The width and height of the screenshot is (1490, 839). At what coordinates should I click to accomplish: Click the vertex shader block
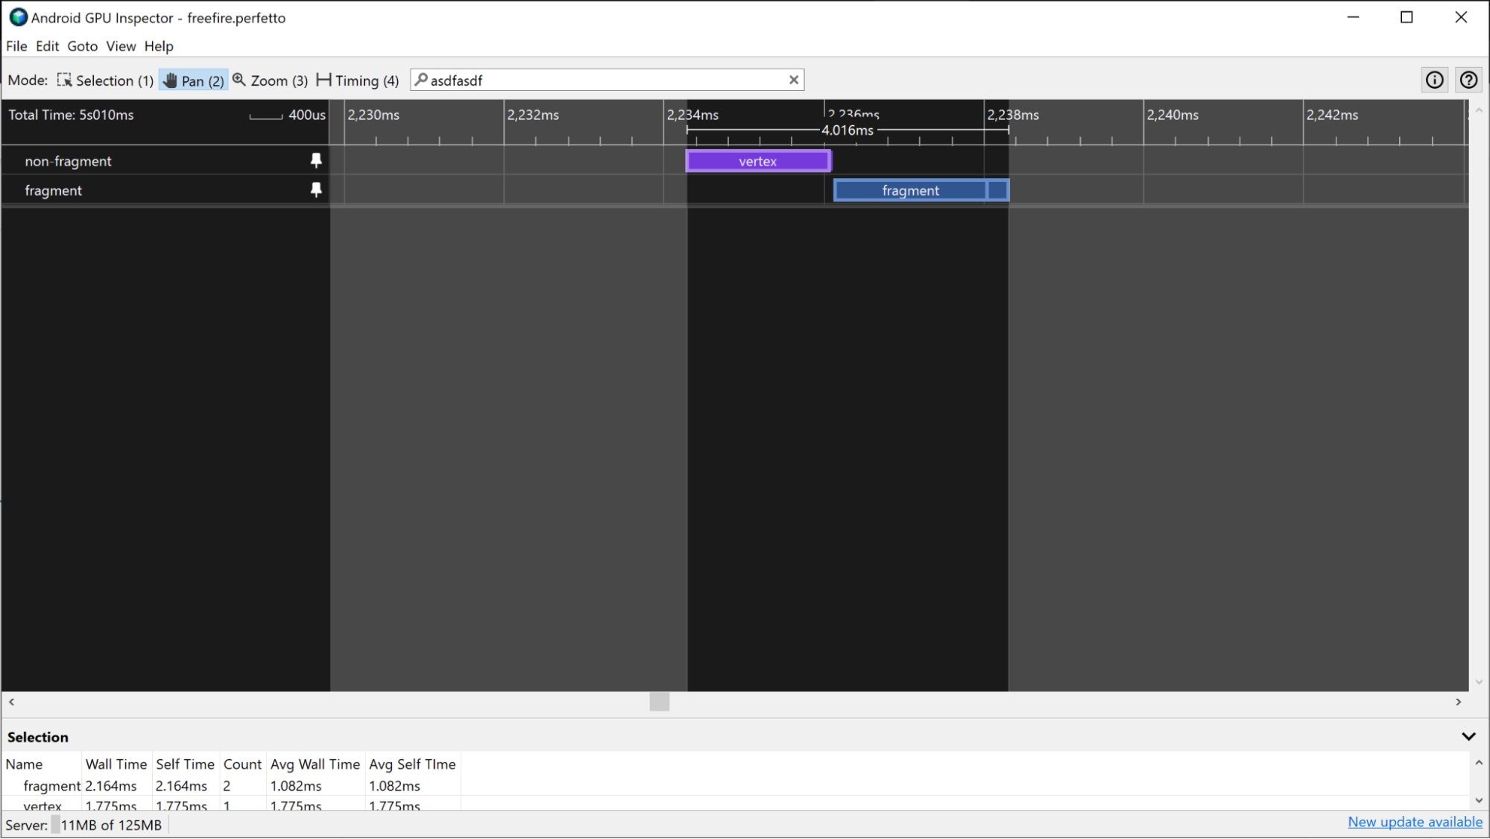757,161
